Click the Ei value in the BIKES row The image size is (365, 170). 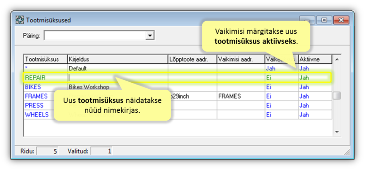point(282,87)
